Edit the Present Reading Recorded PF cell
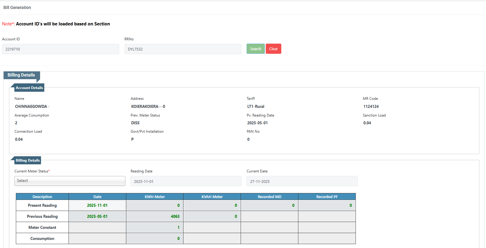The height and width of the screenshot is (248, 486). [327, 205]
